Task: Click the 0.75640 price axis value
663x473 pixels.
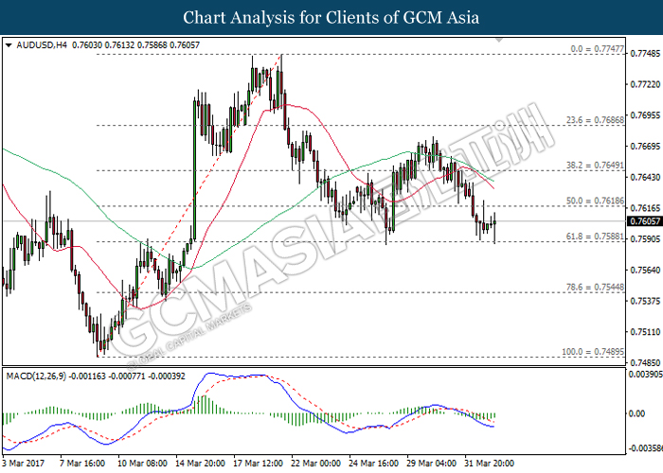Action: 645,270
